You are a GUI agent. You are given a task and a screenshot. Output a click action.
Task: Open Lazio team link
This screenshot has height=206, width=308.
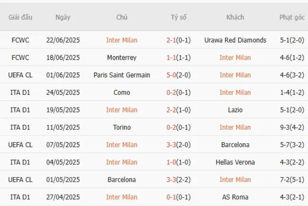click(x=235, y=110)
